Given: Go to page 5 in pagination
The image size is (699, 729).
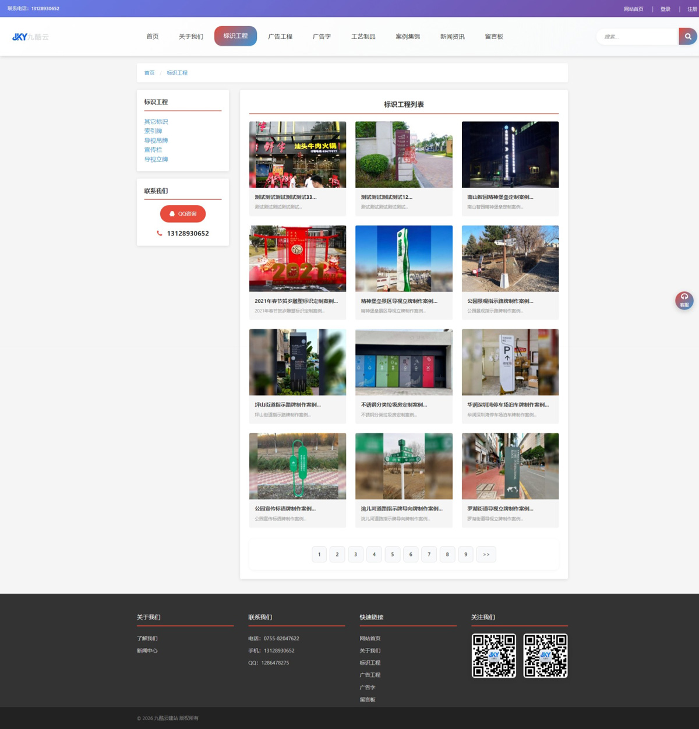Looking at the screenshot, I should [392, 554].
